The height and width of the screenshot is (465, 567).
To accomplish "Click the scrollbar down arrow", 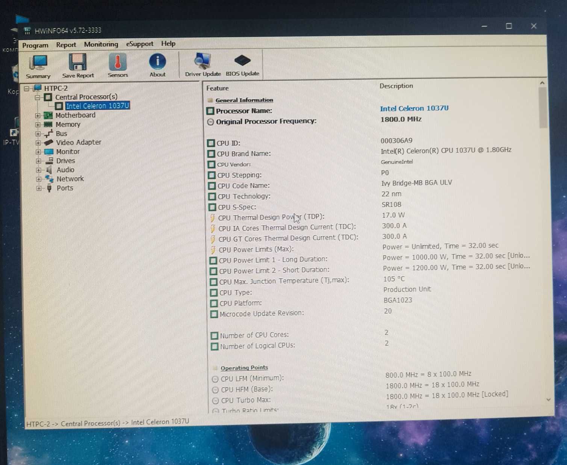I will 548,400.
